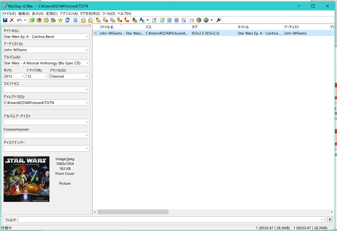Click the undo arrow icon
The height and width of the screenshot is (231, 337).
point(19,20)
